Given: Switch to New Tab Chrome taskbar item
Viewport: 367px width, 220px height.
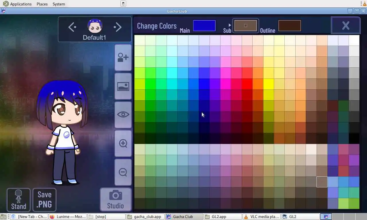Looking at the screenshot, I should coord(29,217).
